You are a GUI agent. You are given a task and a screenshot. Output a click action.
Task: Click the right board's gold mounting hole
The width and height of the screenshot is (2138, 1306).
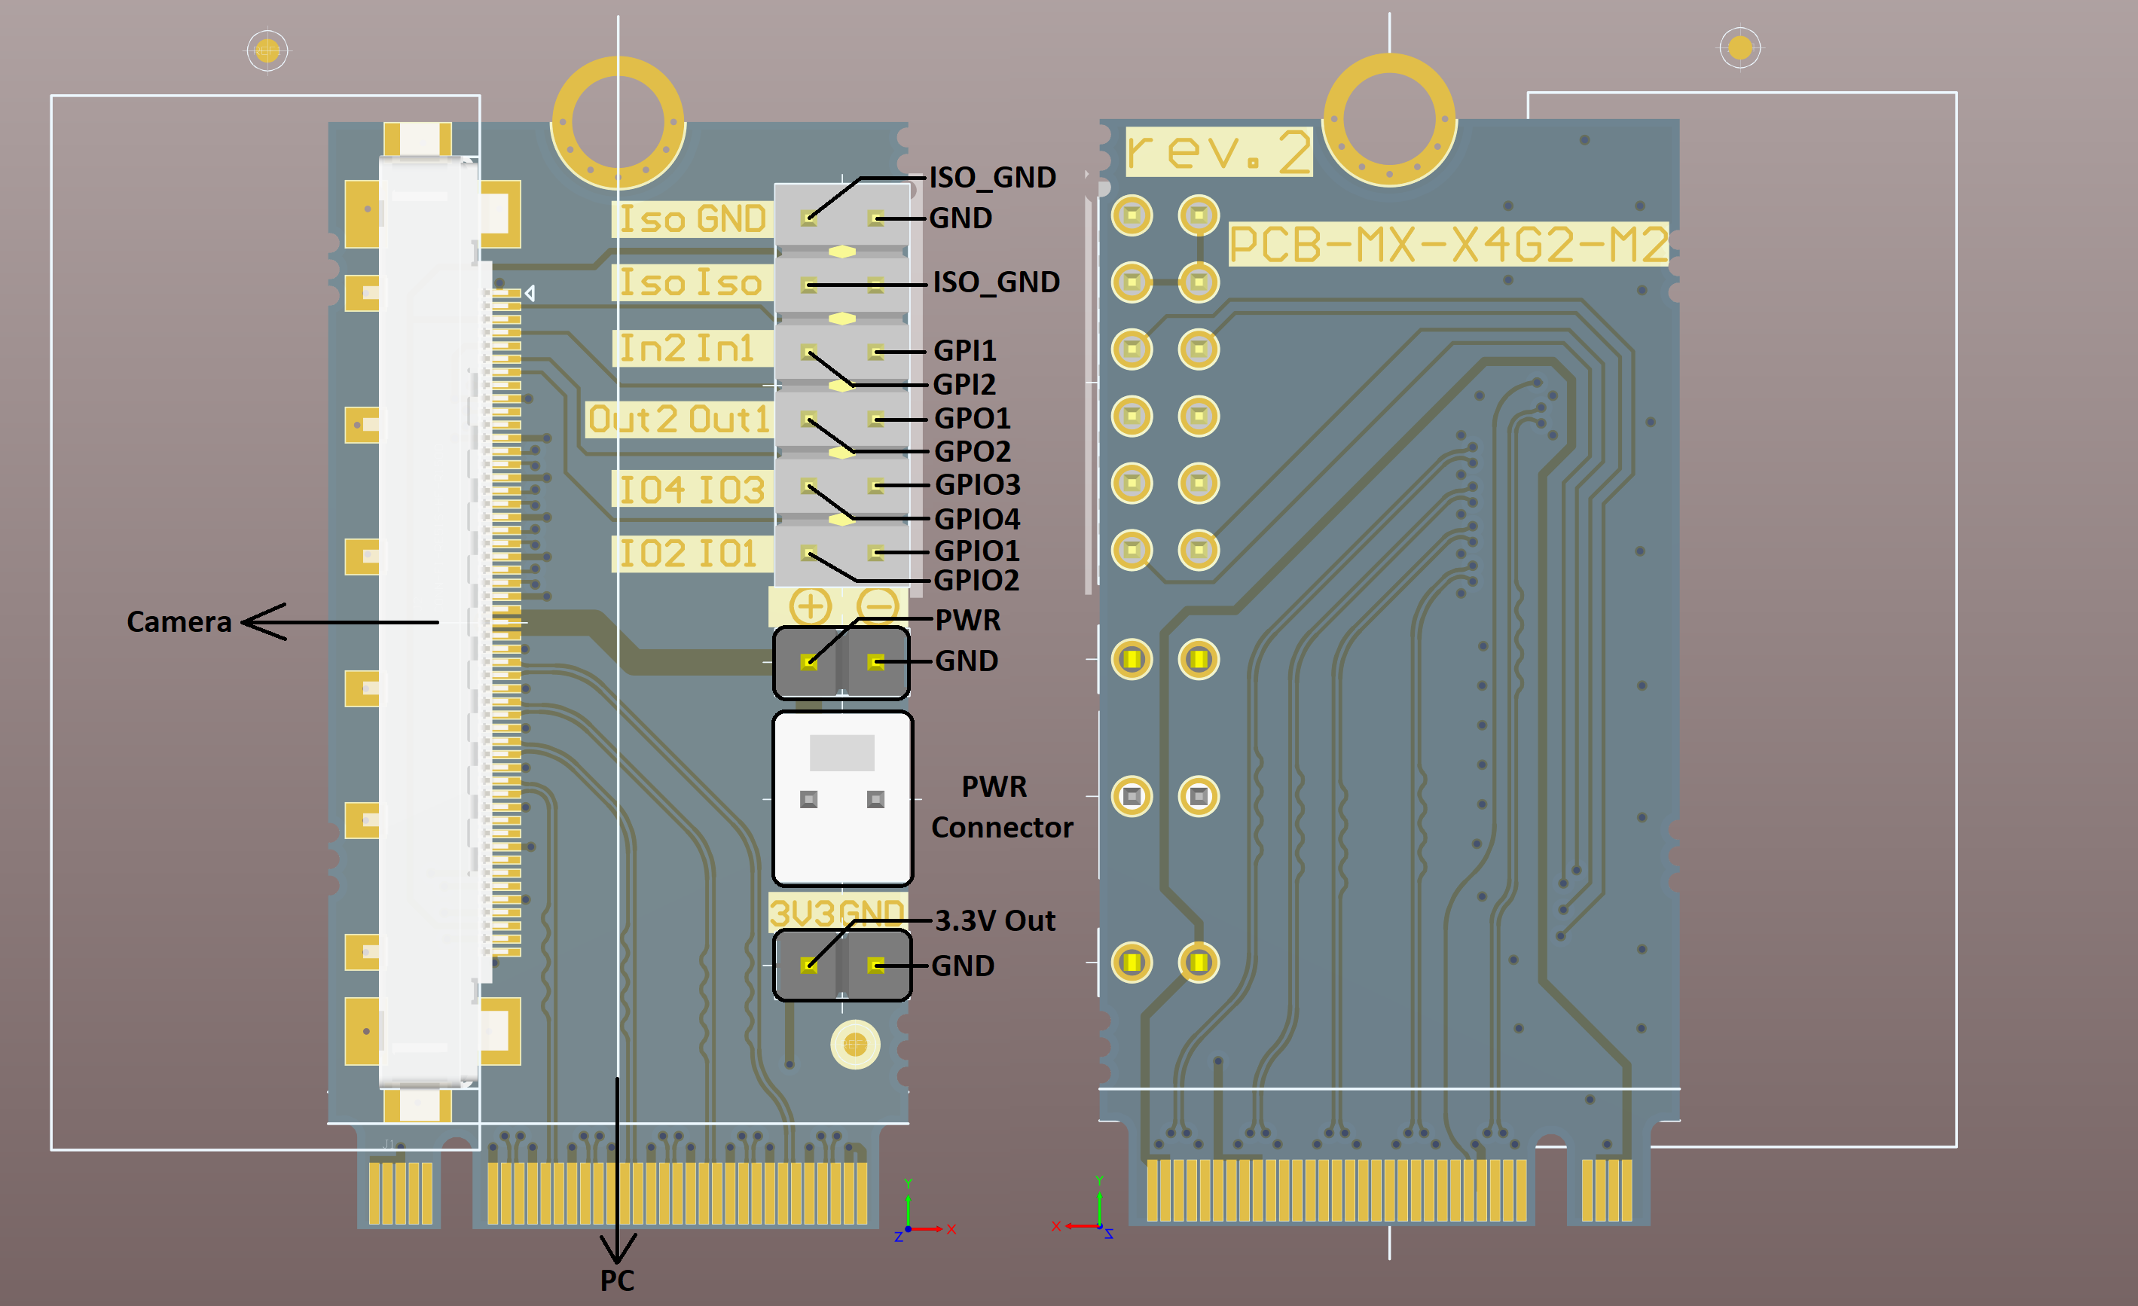[x=1388, y=120]
